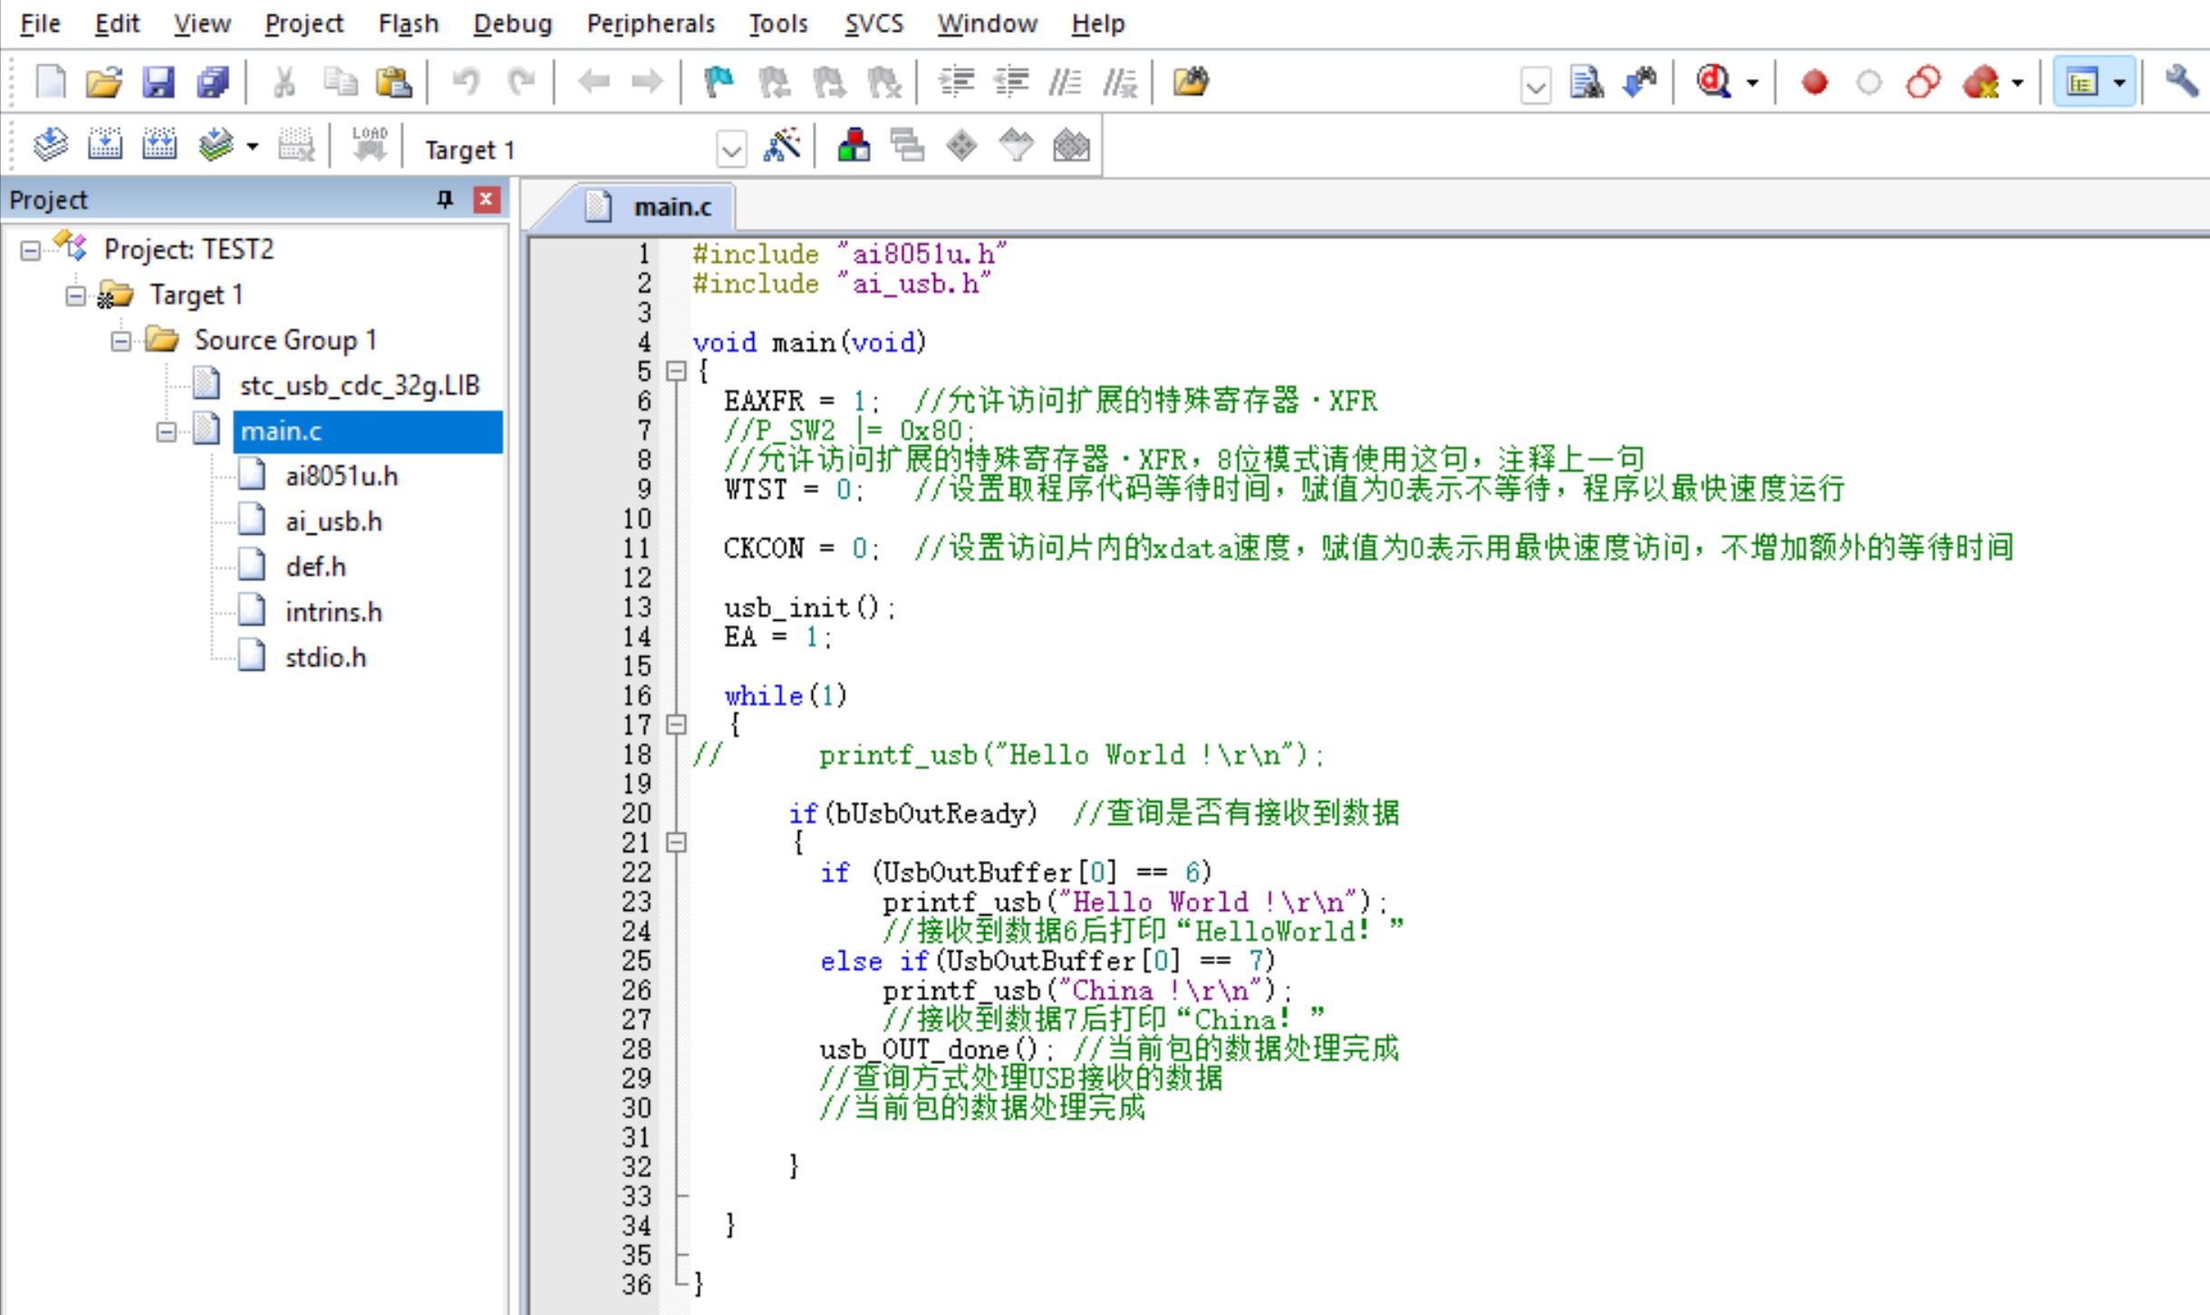Open the find text combo box dropdown
Screen dimensions: 2210x1315
tap(1536, 86)
